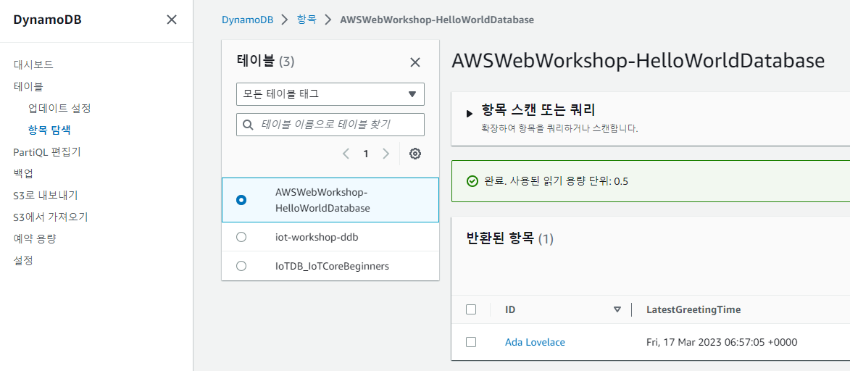Open 예약 용량 in the sidebar
The height and width of the screenshot is (371, 850).
pyautogui.click(x=35, y=238)
